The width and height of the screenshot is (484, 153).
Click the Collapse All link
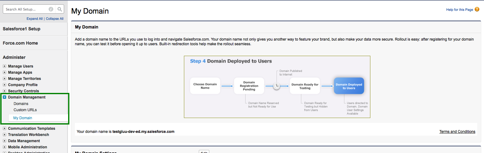pyautogui.click(x=55, y=19)
